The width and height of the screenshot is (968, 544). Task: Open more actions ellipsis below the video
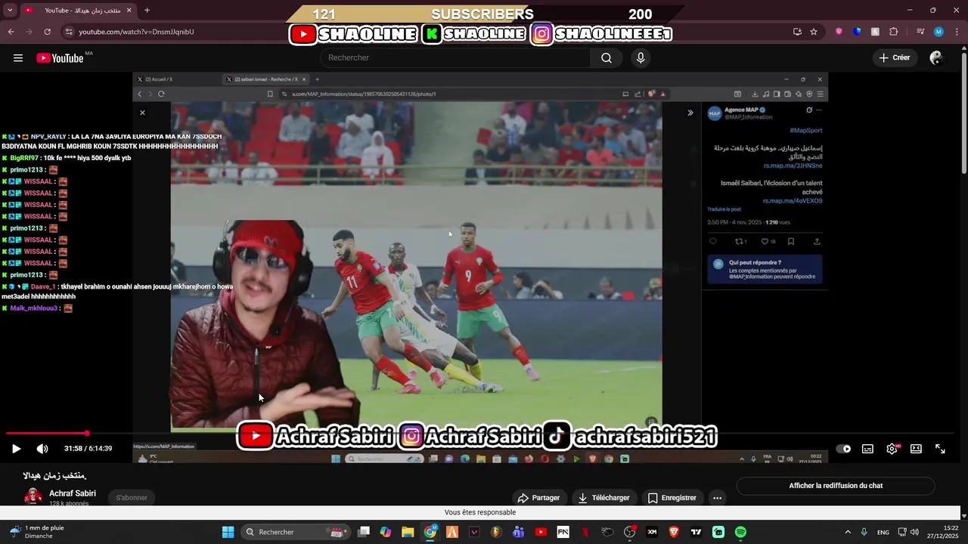[x=717, y=498]
